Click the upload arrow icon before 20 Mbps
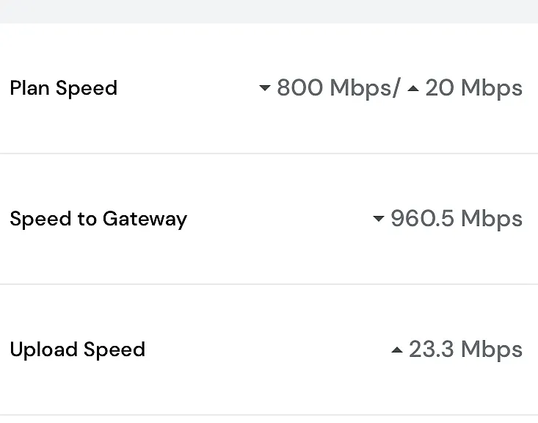The width and height of the screenshot is (538, 423). [413, 89]
